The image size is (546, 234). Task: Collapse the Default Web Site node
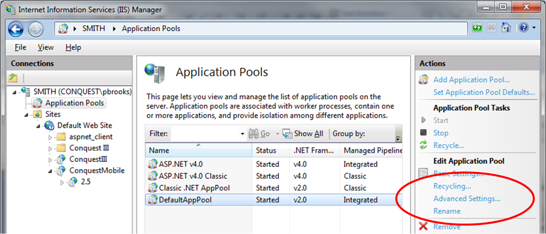coord(38,126)
